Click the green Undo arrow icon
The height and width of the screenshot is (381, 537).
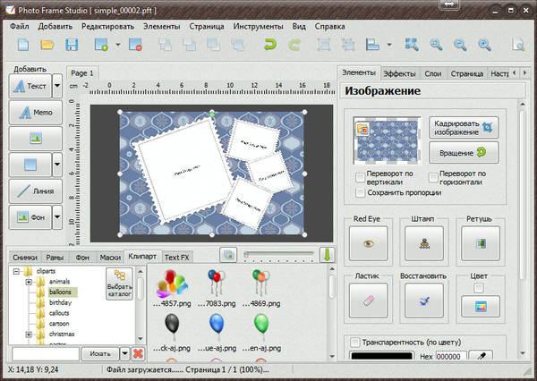[x=269, y=44]
